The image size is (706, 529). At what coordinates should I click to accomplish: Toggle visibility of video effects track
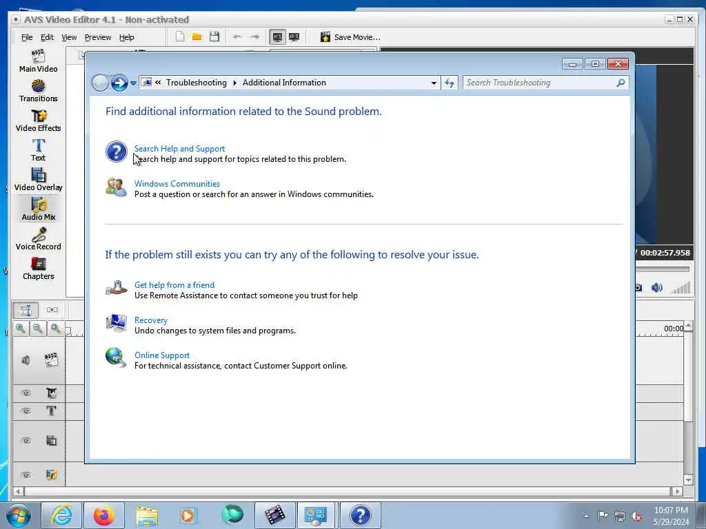point(26,393)
